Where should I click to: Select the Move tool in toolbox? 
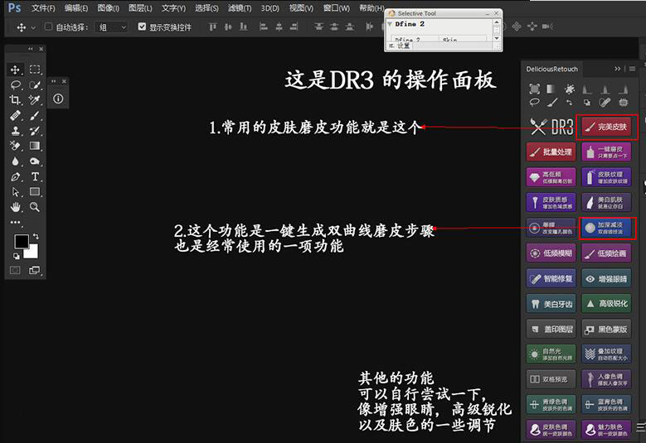pos(15,70)
